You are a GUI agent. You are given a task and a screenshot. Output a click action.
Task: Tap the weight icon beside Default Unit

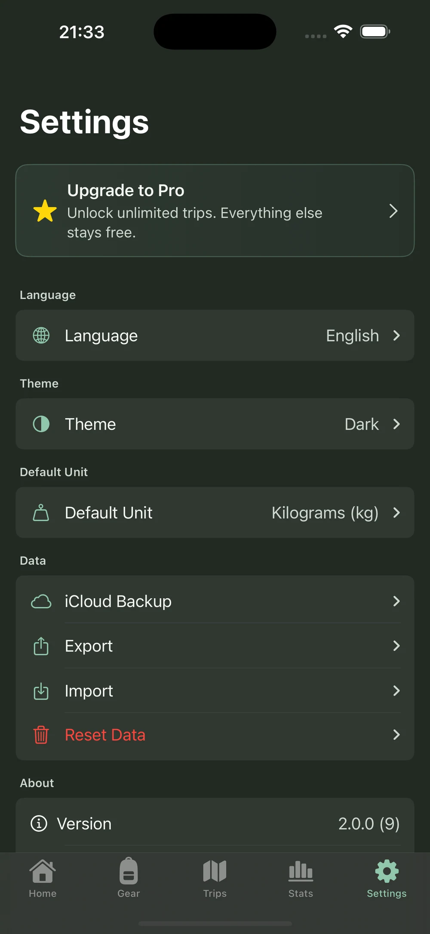41,512
